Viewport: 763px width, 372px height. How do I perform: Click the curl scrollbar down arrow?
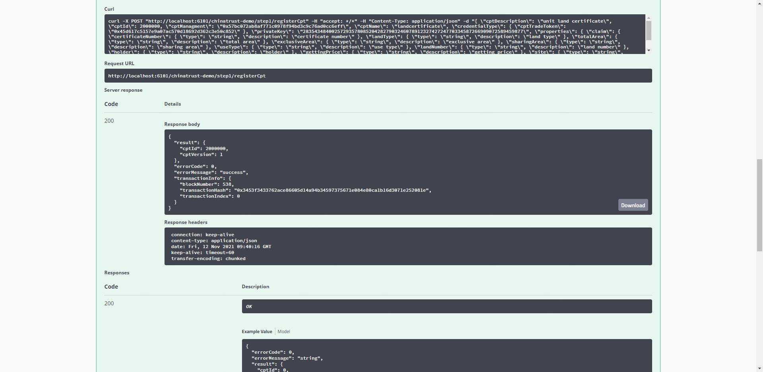(649, 50)
